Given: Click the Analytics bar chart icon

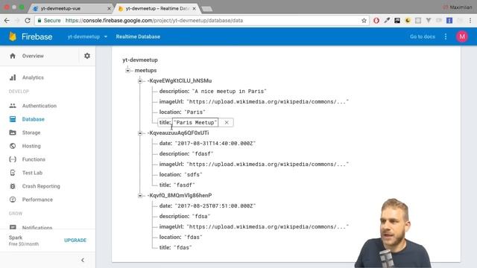Looking at the screenshot, I should 13,77.
